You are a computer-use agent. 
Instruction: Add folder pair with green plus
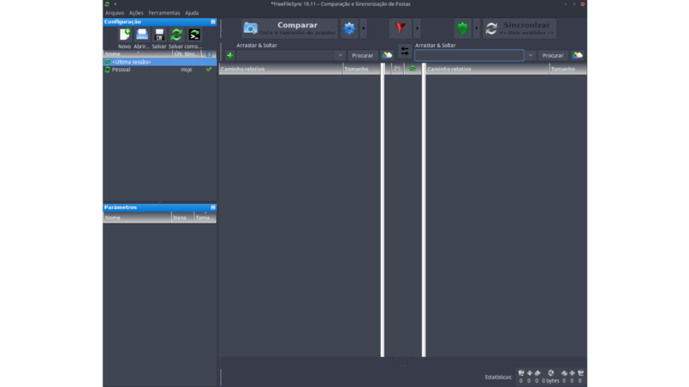(230, 55)
